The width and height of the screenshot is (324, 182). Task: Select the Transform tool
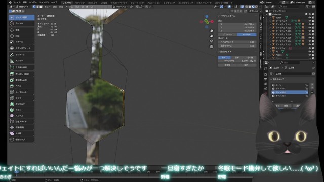point(21,48)
